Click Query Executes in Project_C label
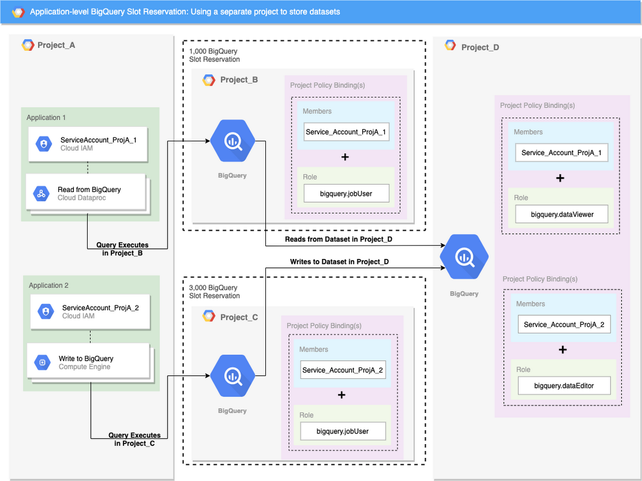The image size is (642, 481). coord(135,439)
